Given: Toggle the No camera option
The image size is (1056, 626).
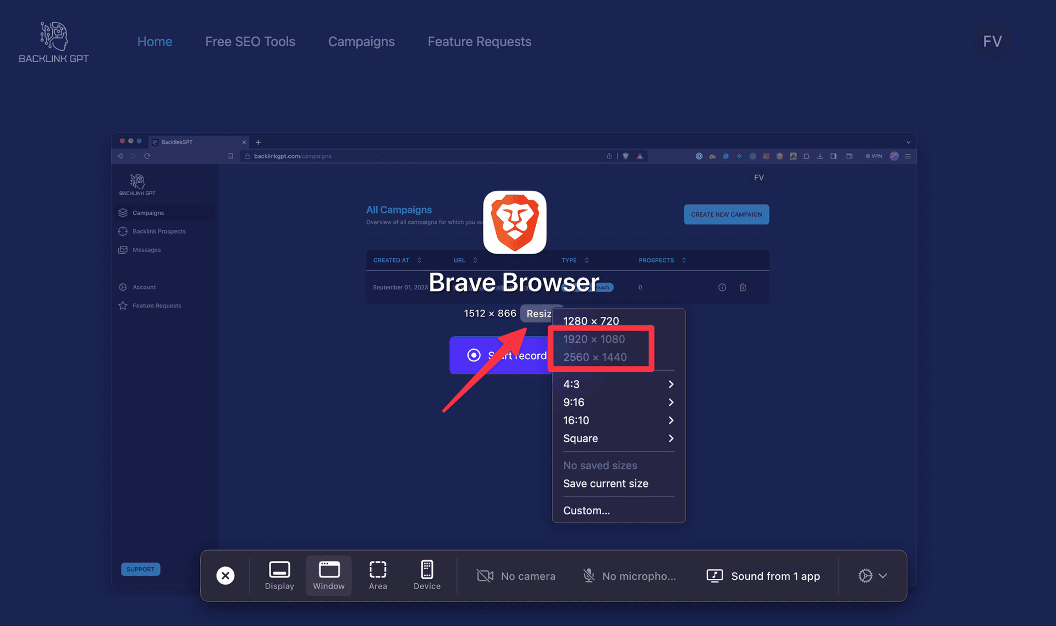Looking at the screenshot, I should click(516, 576).
